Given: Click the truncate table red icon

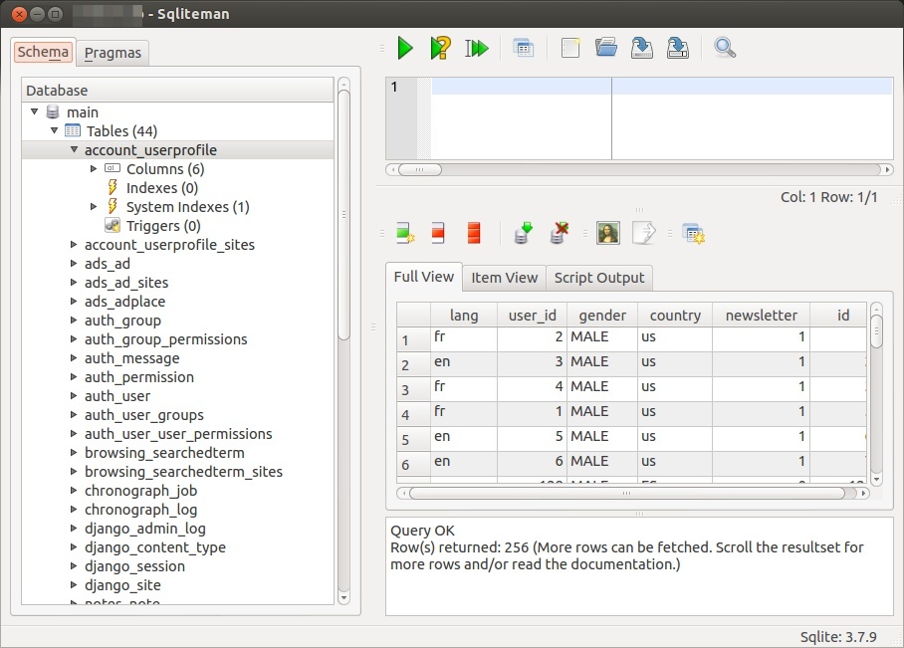Looking at the screenshot, I should [474, 233].
